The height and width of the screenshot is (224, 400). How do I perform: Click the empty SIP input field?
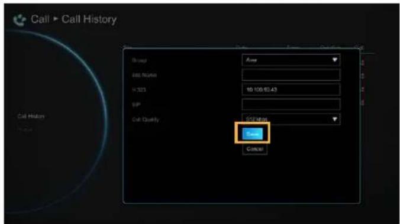pos(291,105)
